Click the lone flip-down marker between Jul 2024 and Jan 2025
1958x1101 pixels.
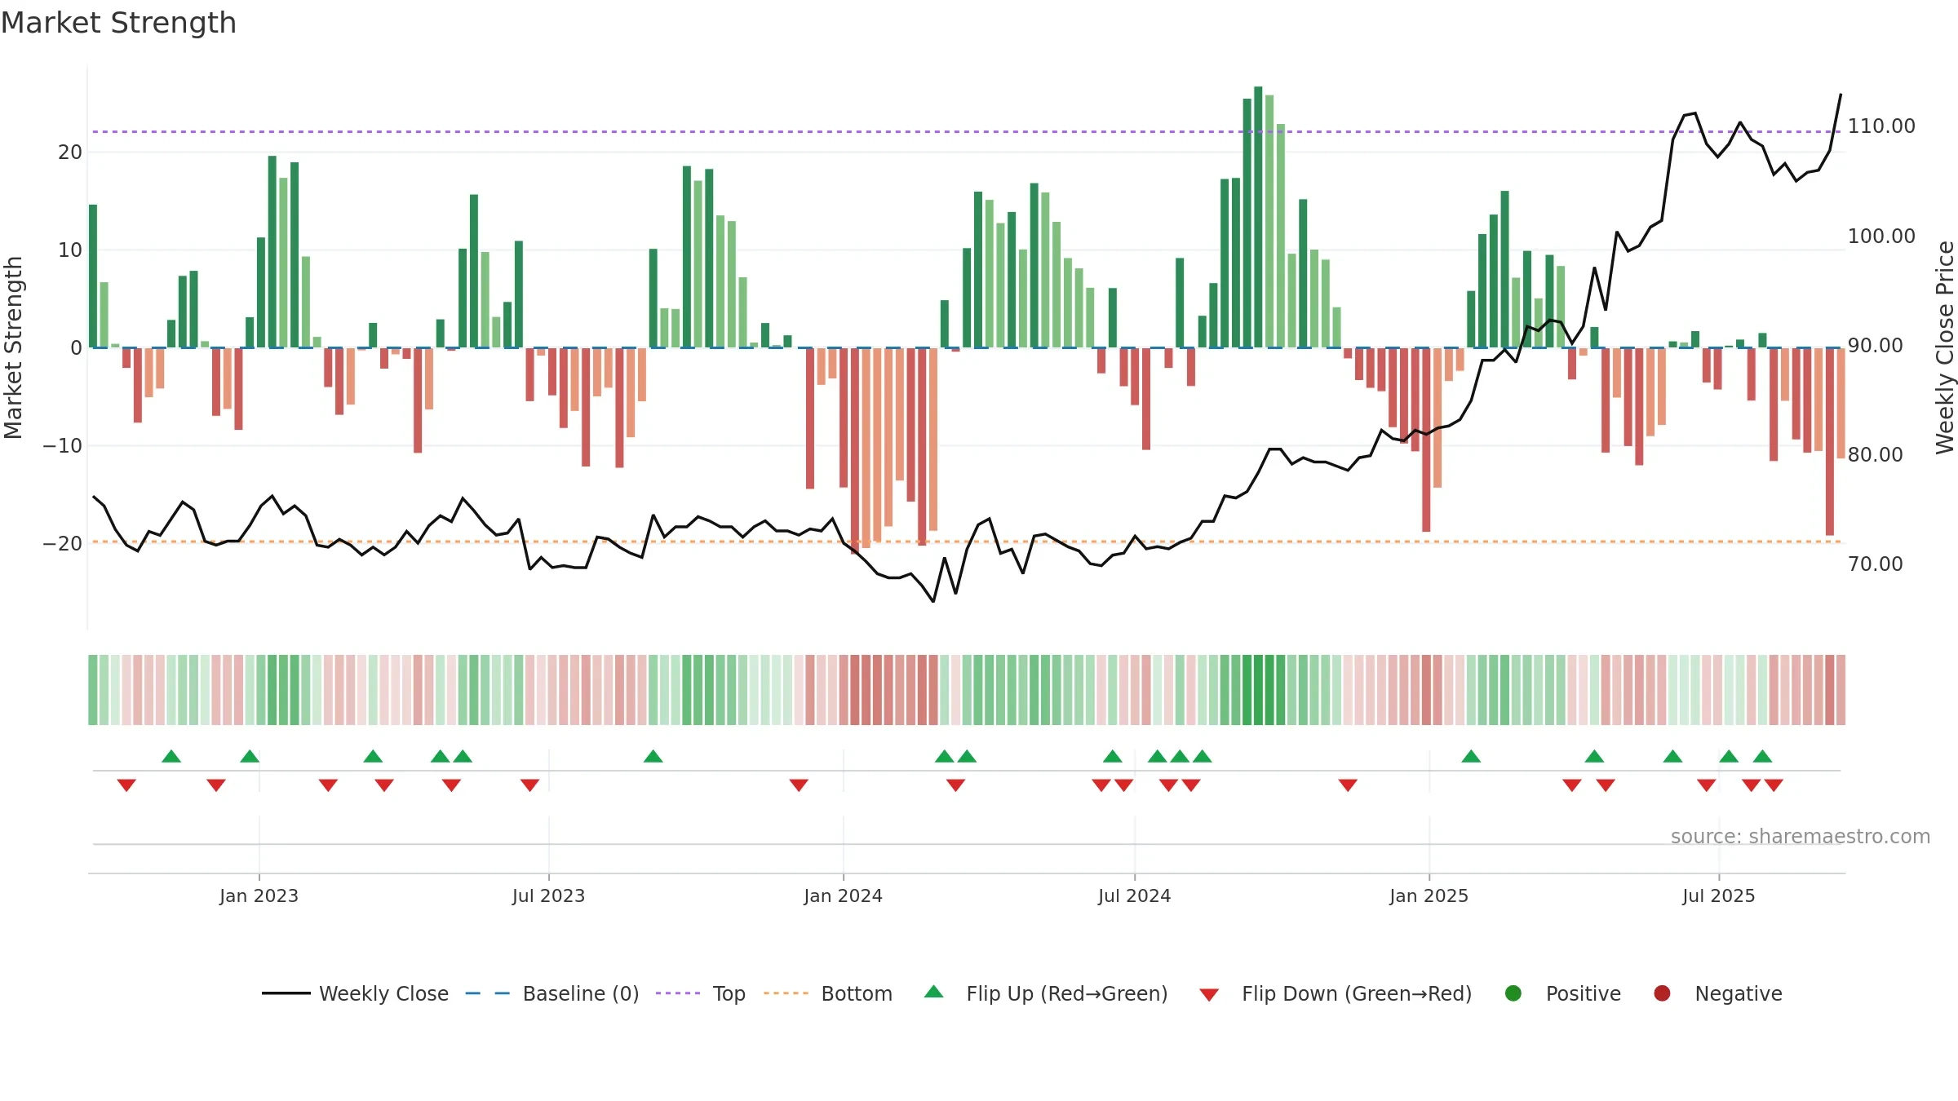[x=1348, y=785]
